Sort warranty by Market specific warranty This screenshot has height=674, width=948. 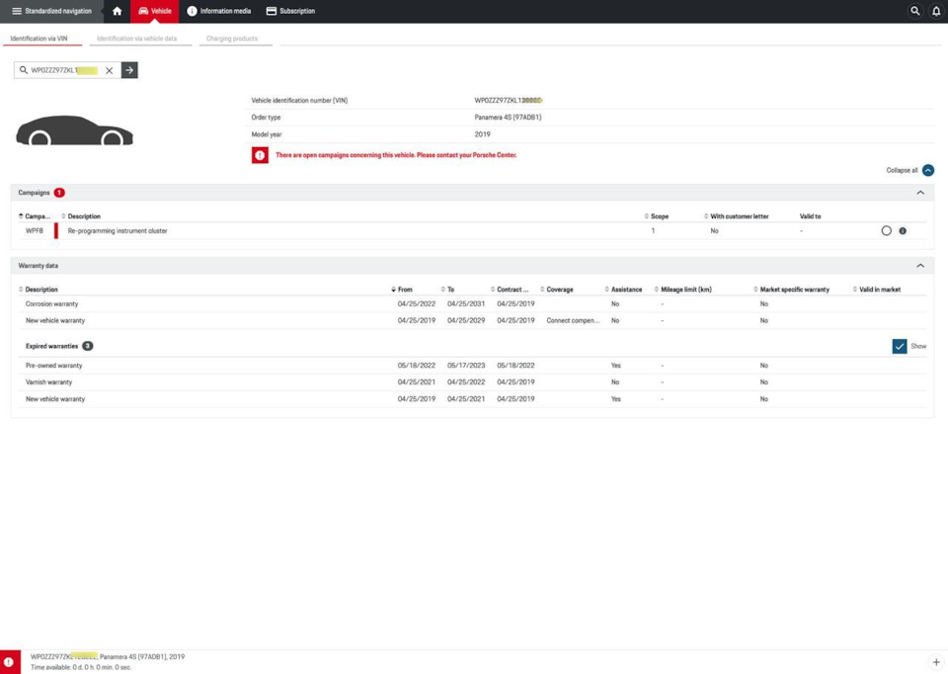coord(791,290)
